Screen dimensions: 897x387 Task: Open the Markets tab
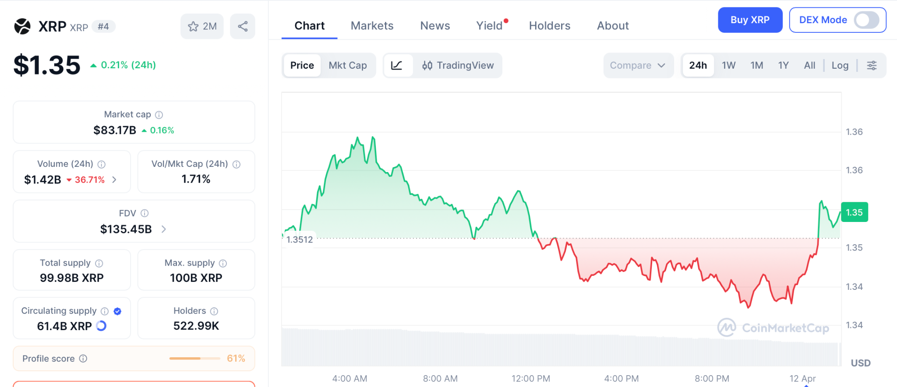point(372,26)
